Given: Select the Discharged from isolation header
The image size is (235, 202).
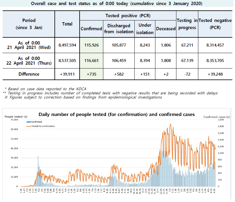Looking at the screenshot, I should [x=119, y=29].
